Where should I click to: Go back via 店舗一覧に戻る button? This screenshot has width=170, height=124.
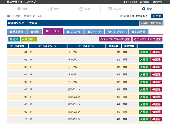(x=151, y=23)
